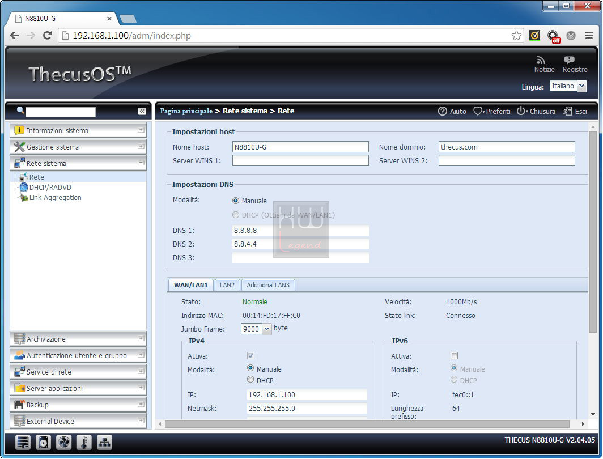Image resolution: width=603 pixels, height=459 pixels.
Task: Select Manuale DNS mode radio button
Action: (x=236, y=201)
